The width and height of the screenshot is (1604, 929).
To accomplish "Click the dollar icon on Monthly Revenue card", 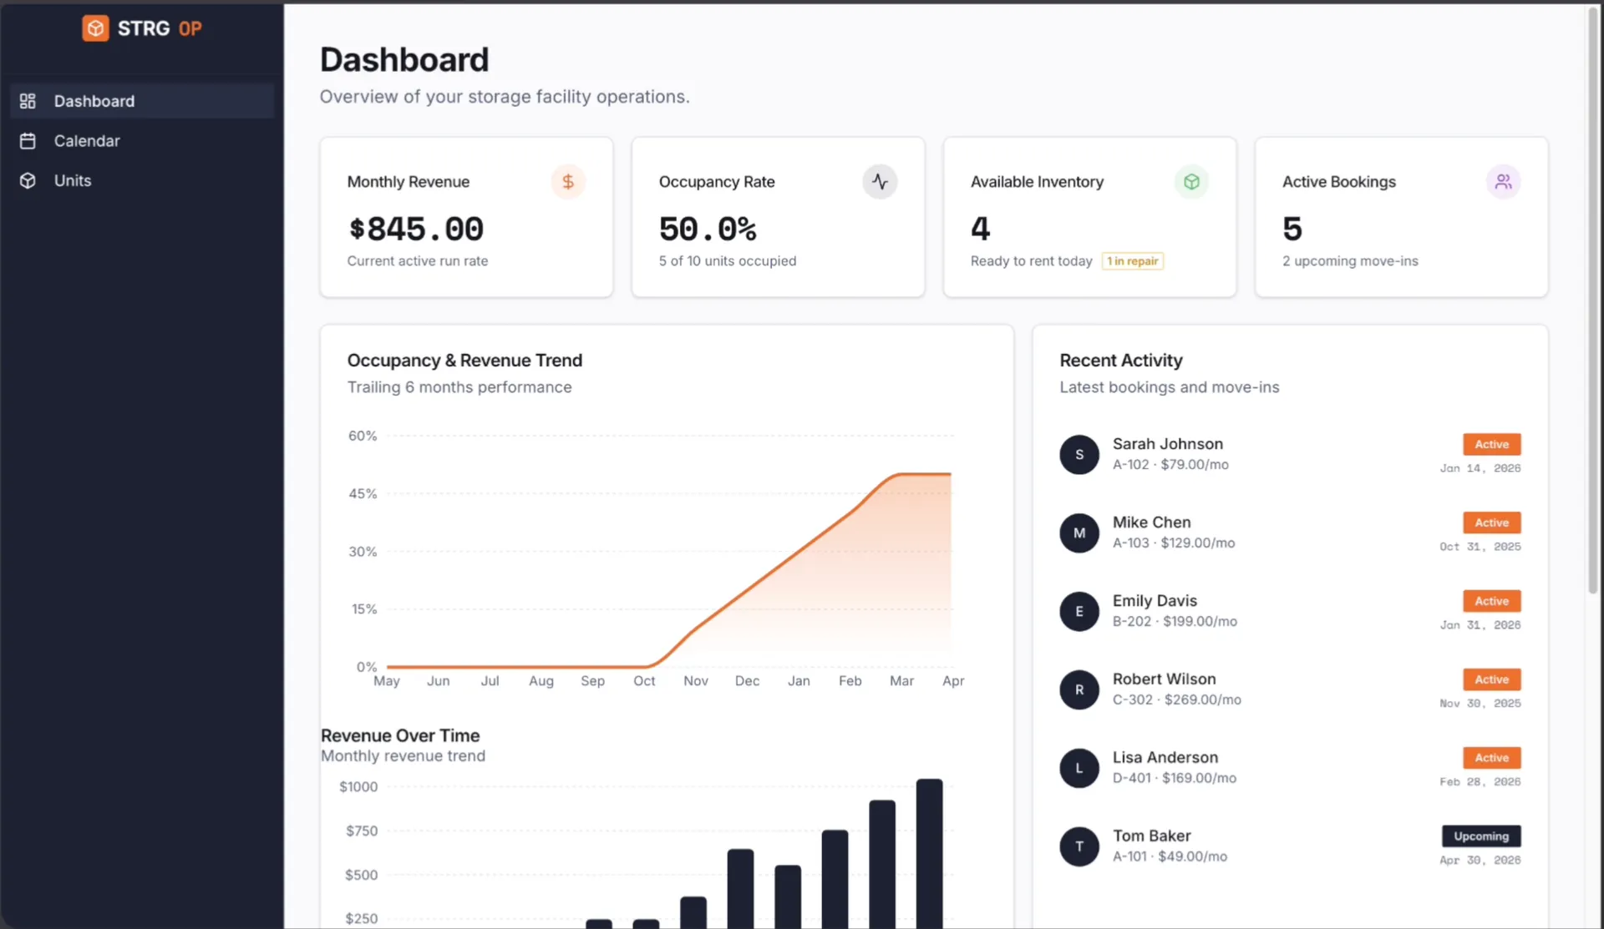I will [568, 181].
